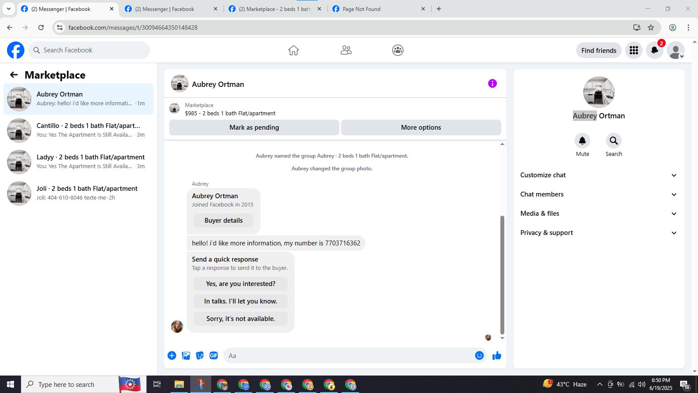Open the purple conversation information icon
698x393 pixels.
(493, 83)
